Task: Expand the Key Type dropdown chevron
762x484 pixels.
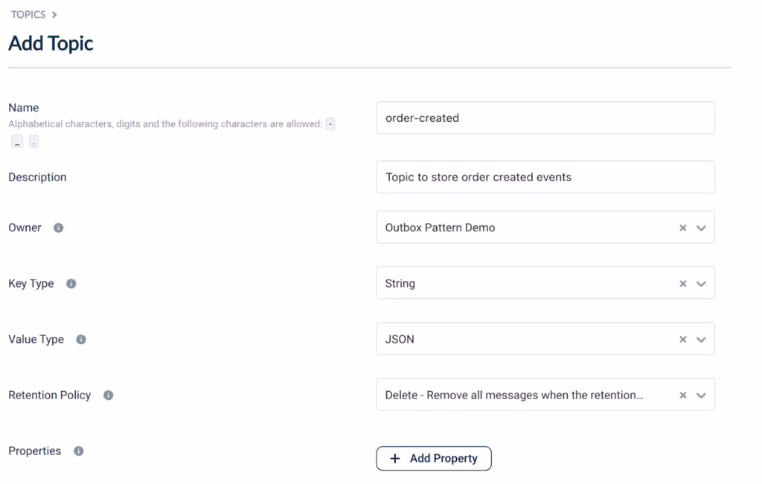Action: coord(701,283)
